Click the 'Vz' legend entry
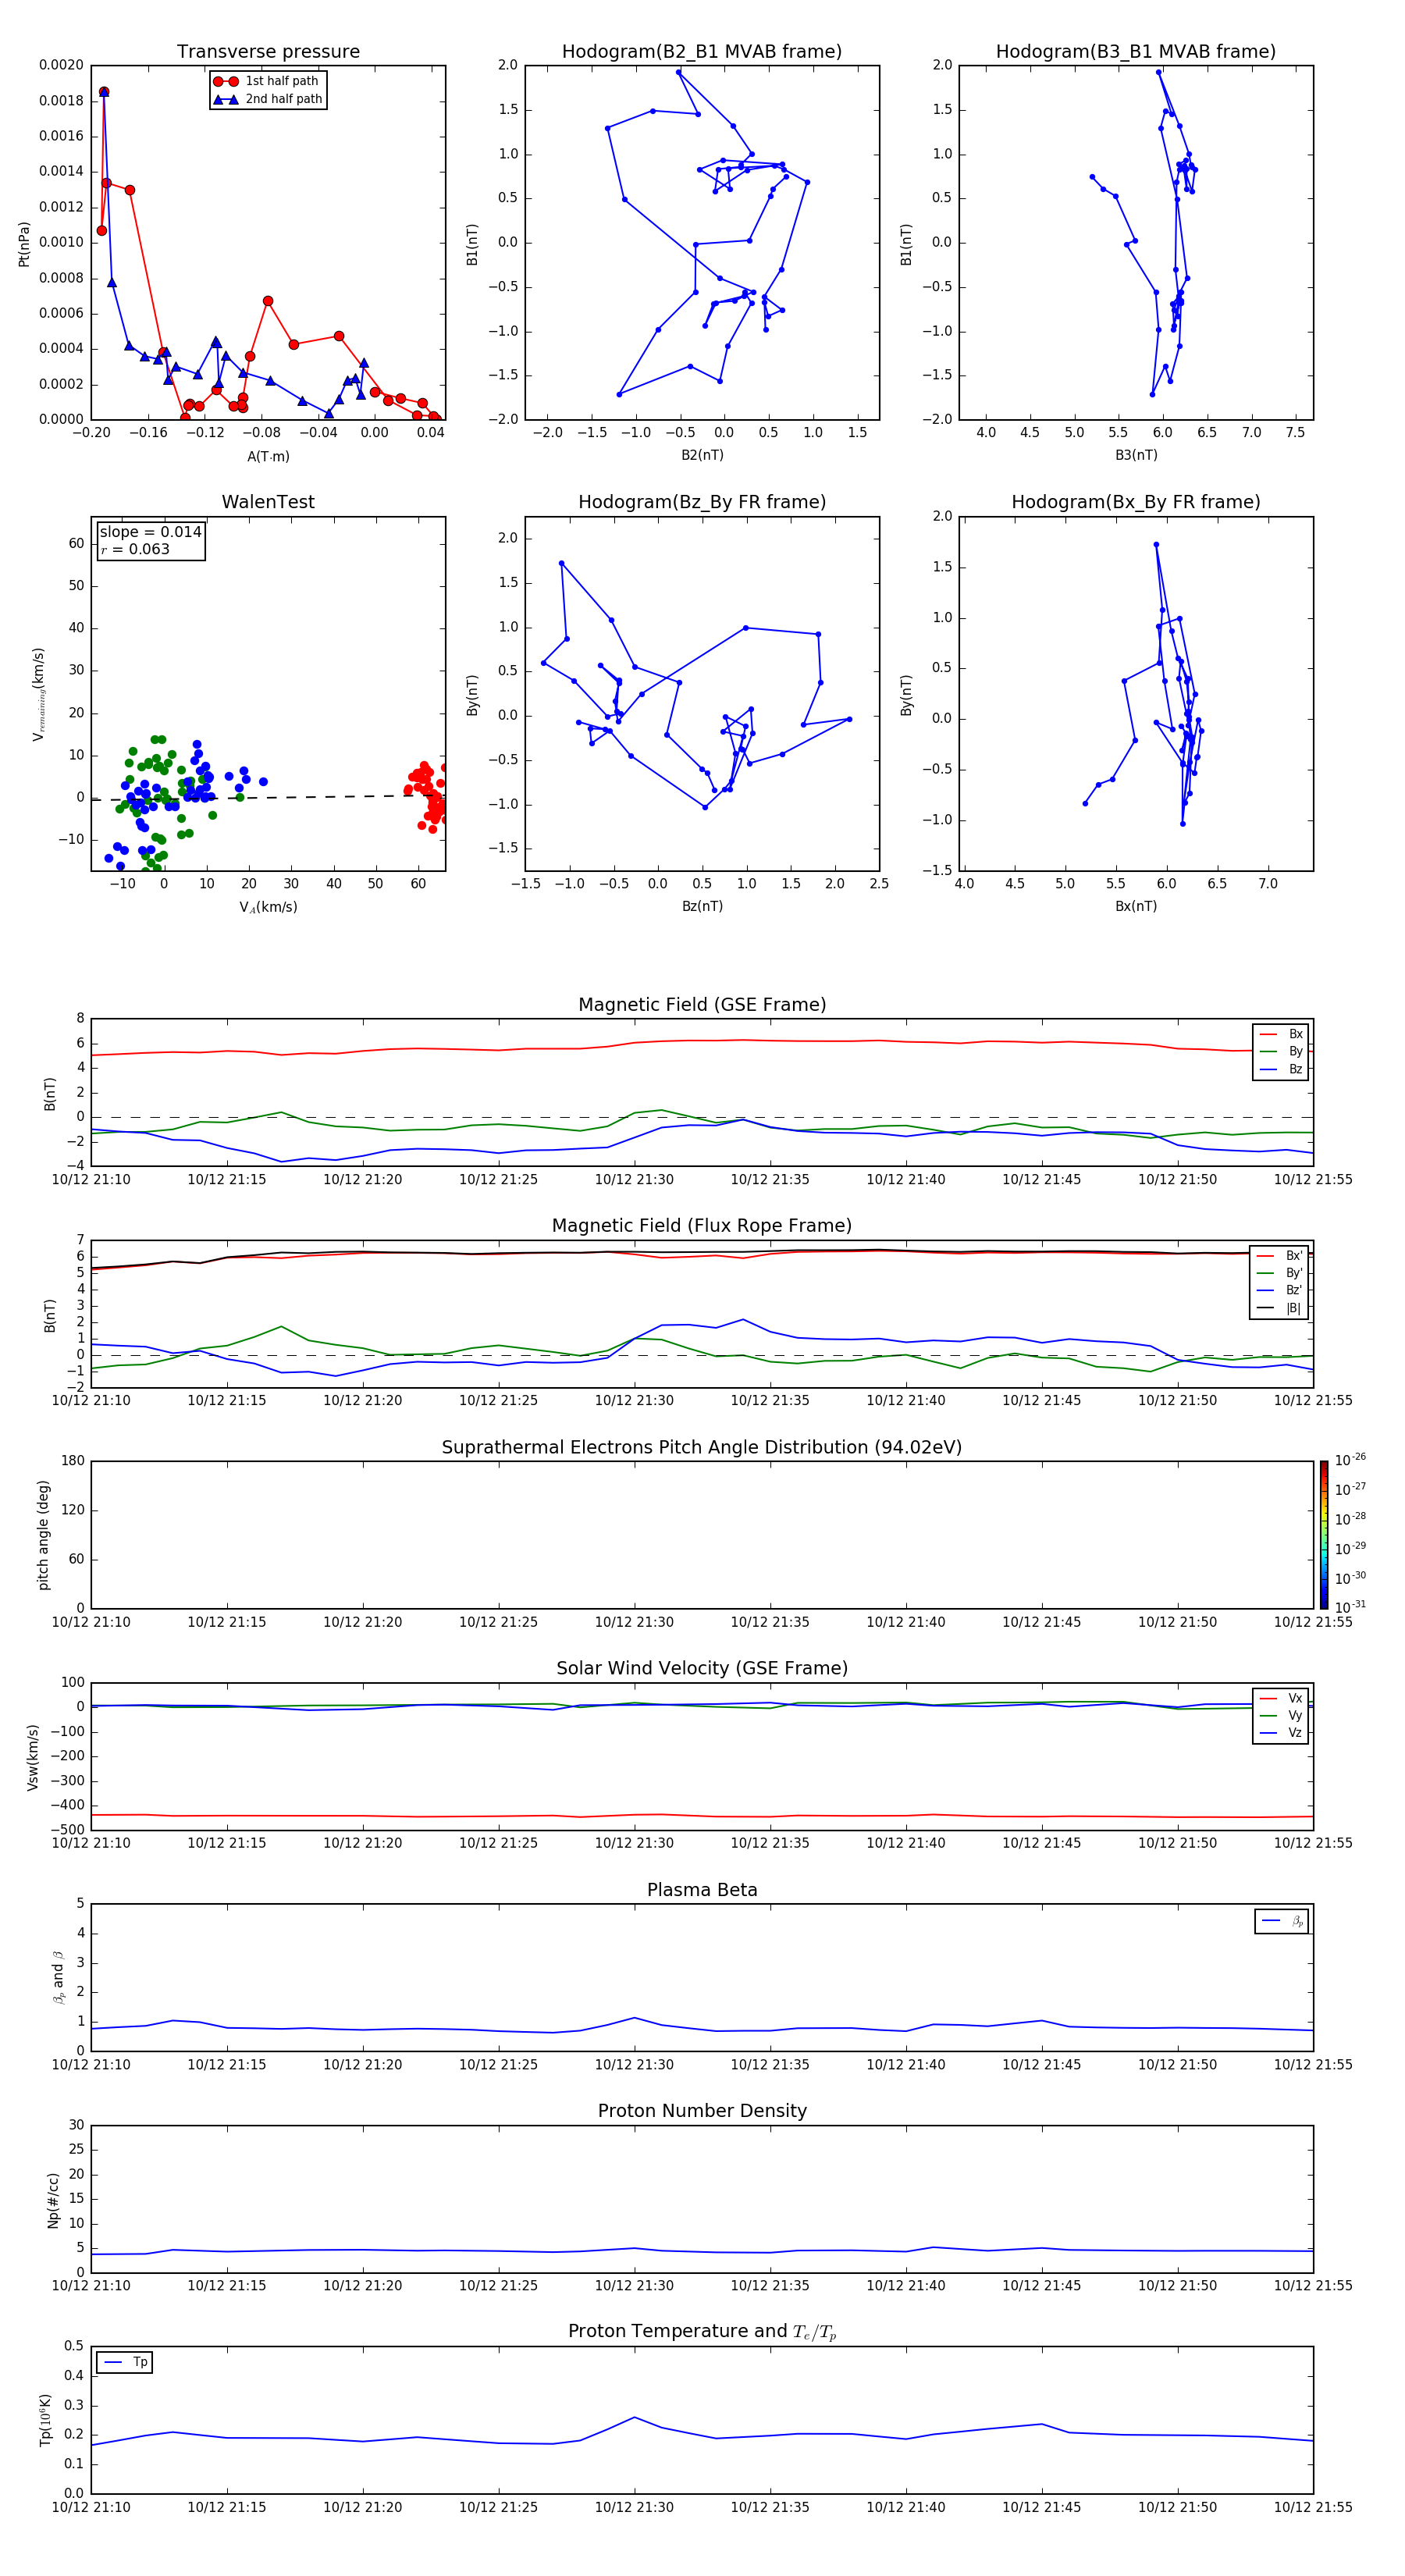Image resolution: width=1405 pixels, height=2576 pixels. [1281, 1733]
